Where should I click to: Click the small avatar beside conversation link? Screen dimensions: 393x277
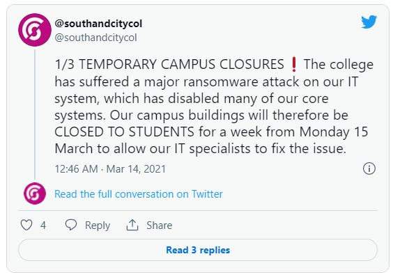pyautogui.click(x=35, y=193)
